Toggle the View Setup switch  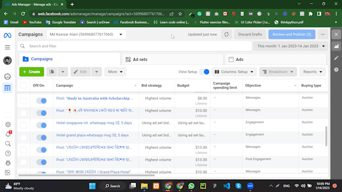204,72
